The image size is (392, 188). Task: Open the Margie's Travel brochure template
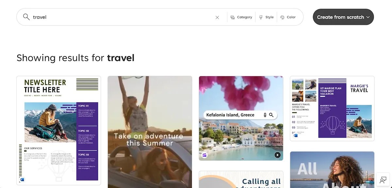[x=332, y=108]
